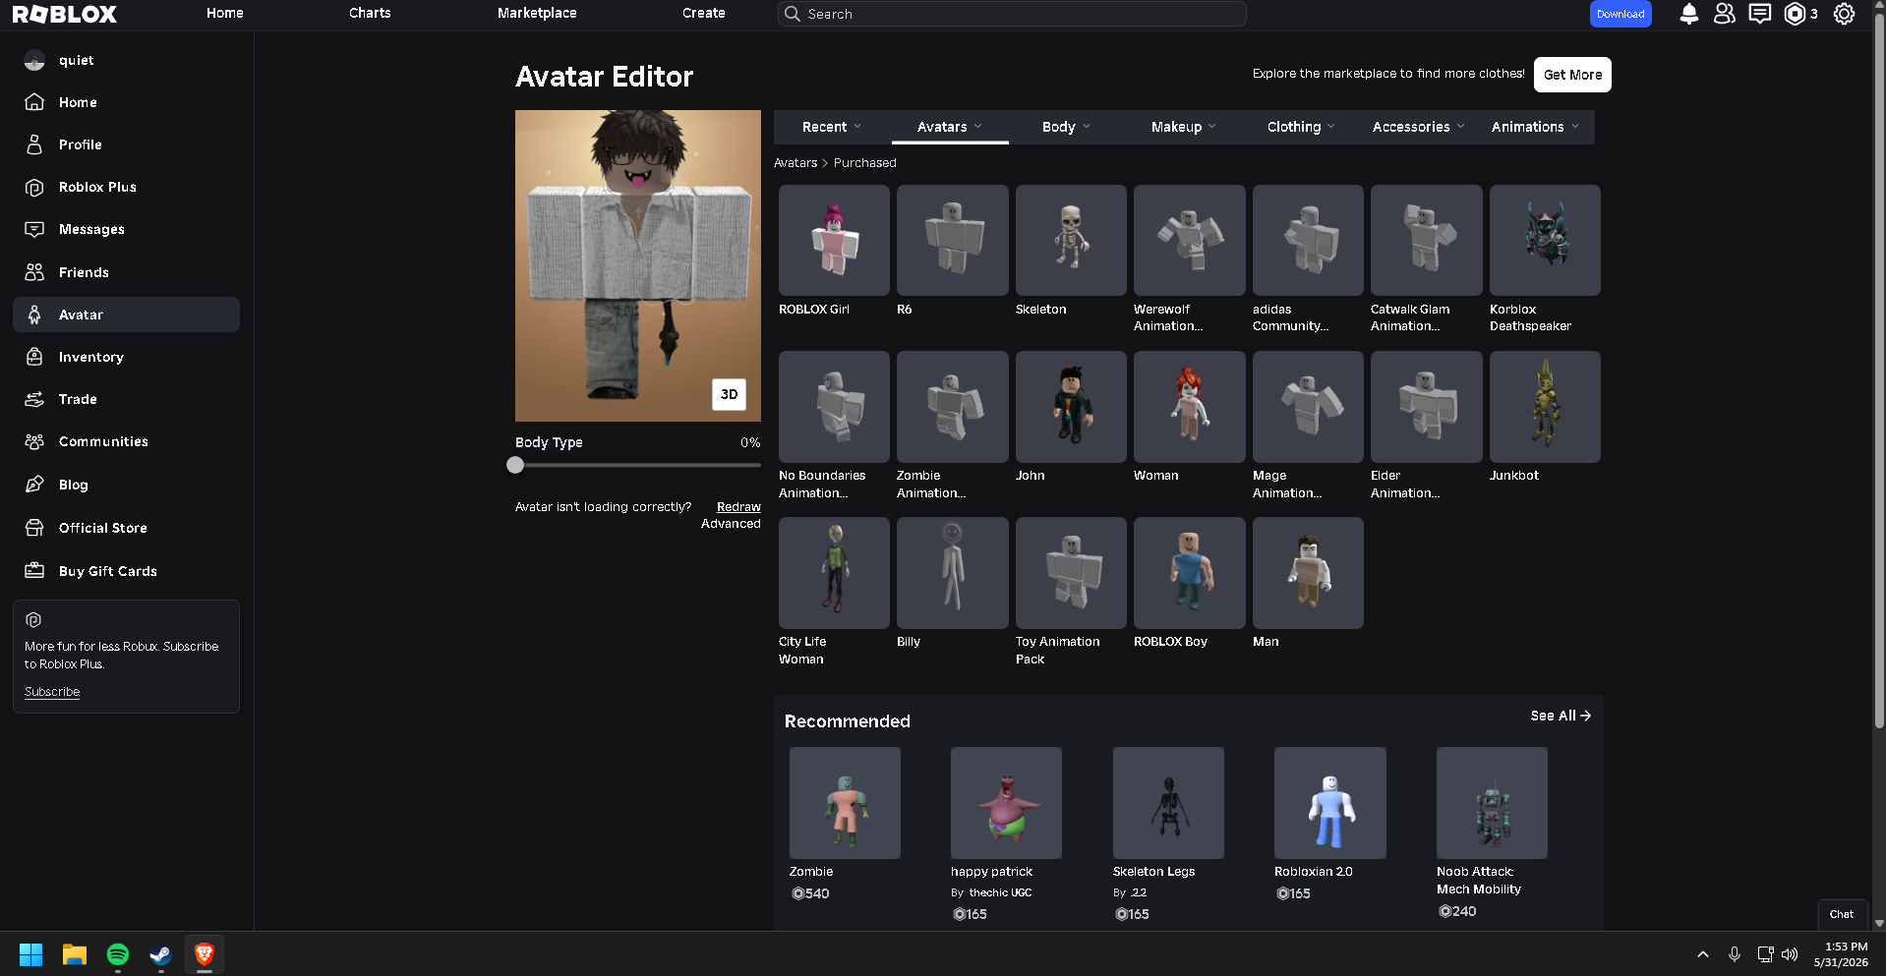Expand the Body dropdown tab
The image size is (1886, 976).
pos(1067,127)
